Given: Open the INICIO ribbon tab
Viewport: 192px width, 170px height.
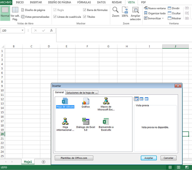Looking at the screenshot, I should pos(20,2).
